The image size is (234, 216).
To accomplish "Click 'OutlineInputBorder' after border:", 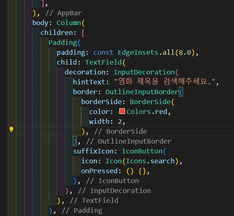I will click(142, 92).
